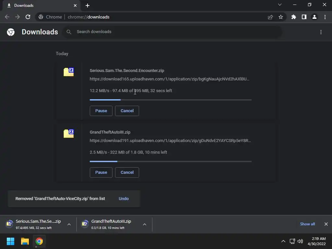Cancel the Serious Sam download

pyautogui.click(x=127, y=111)
